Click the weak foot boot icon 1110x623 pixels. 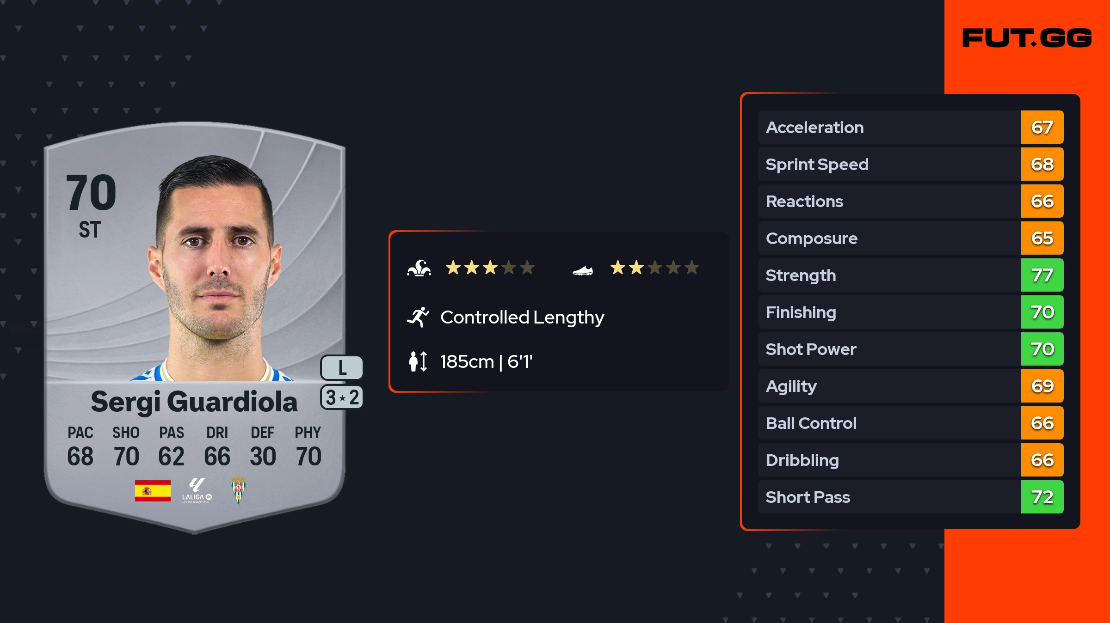tap(582, 270)
